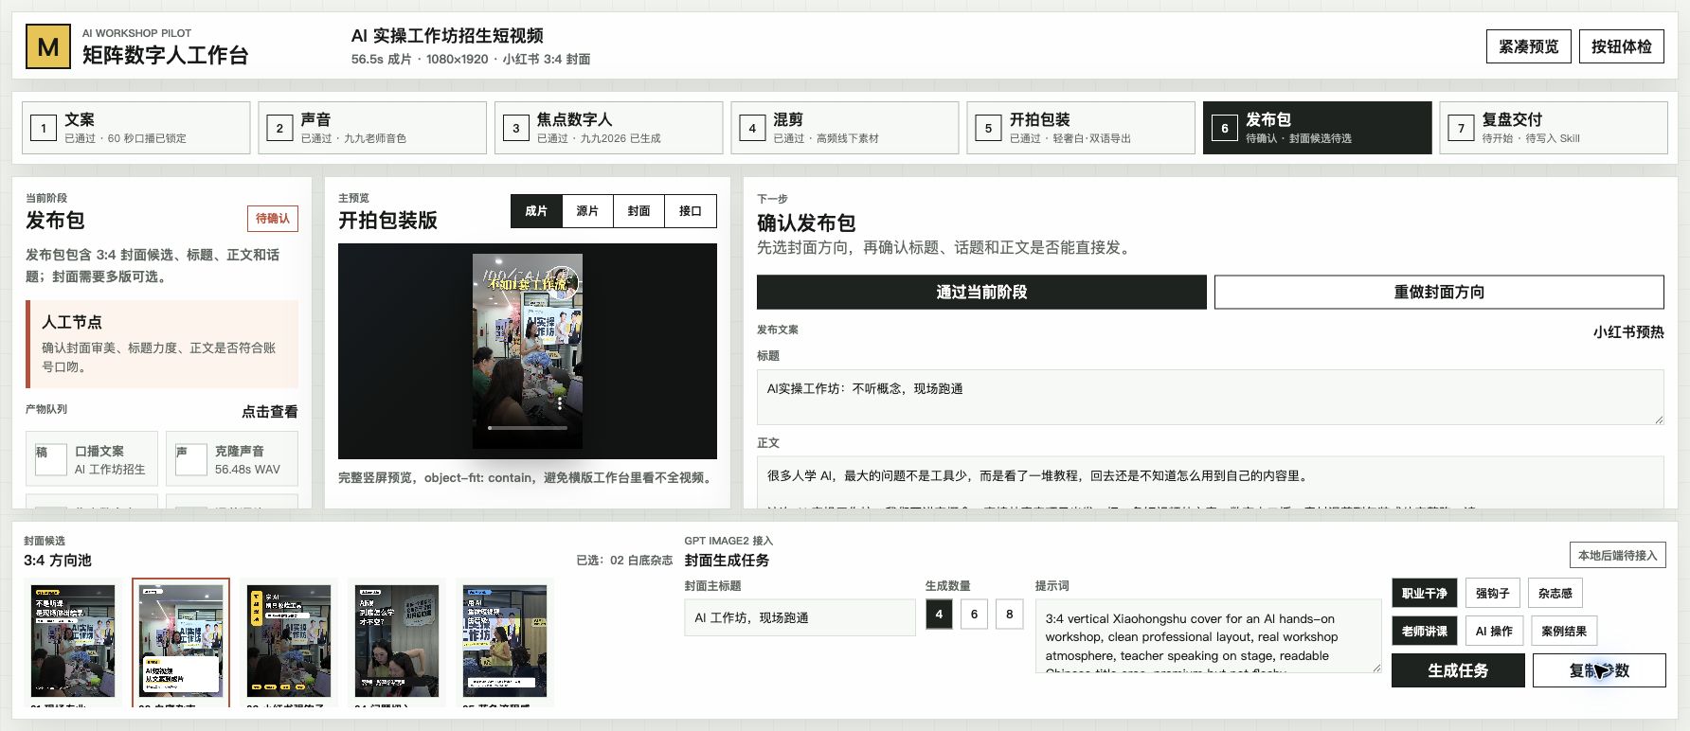Open step 5 开拍包装

1081,128
